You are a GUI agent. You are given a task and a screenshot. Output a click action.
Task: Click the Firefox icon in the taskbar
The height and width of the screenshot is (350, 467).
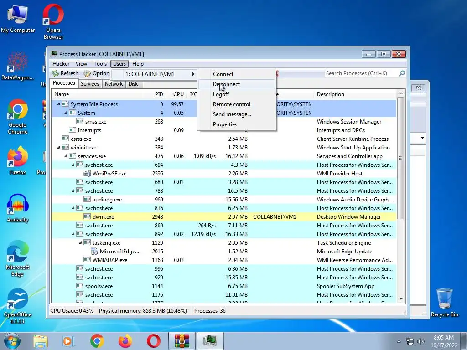(x=125, y=341)
